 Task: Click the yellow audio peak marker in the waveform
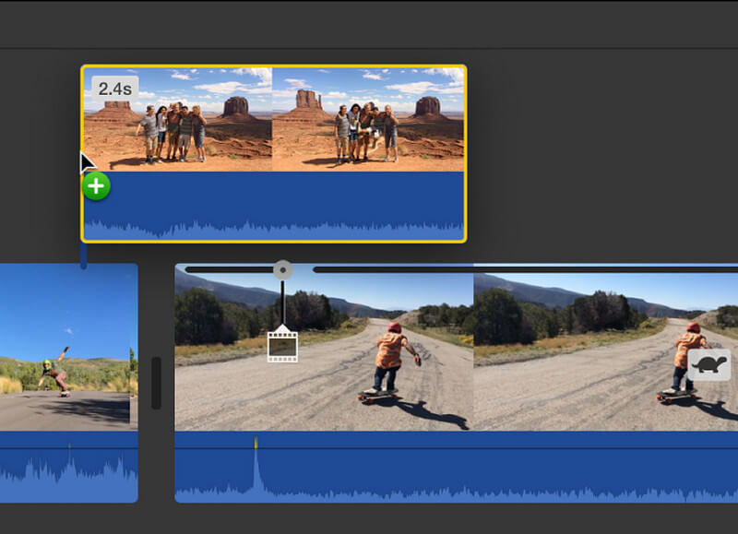256,444
